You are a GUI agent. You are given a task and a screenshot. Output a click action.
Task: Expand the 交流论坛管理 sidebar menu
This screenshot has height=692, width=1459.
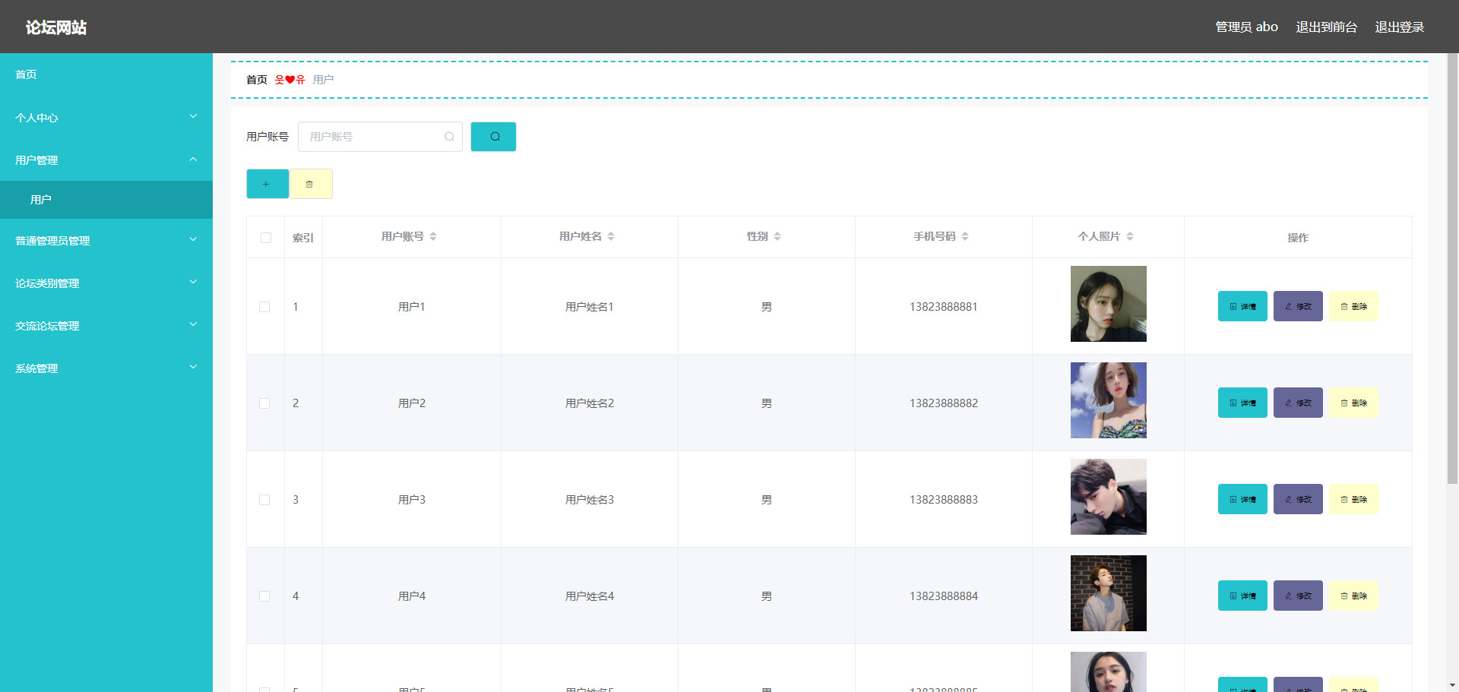coord(106,325)
